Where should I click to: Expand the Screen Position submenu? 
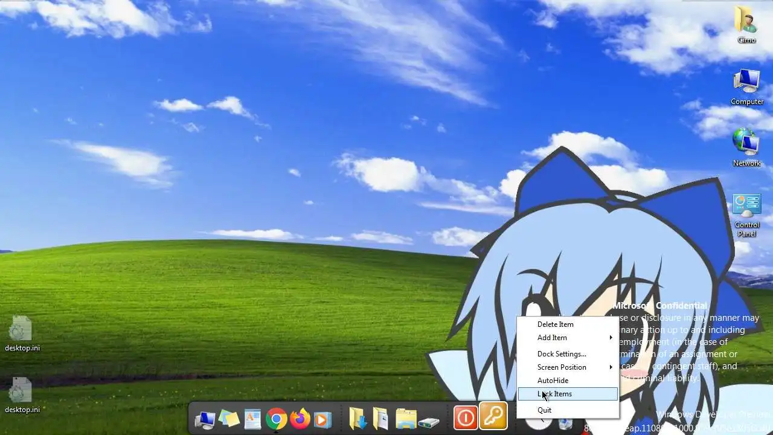click(x=568, y=367)
